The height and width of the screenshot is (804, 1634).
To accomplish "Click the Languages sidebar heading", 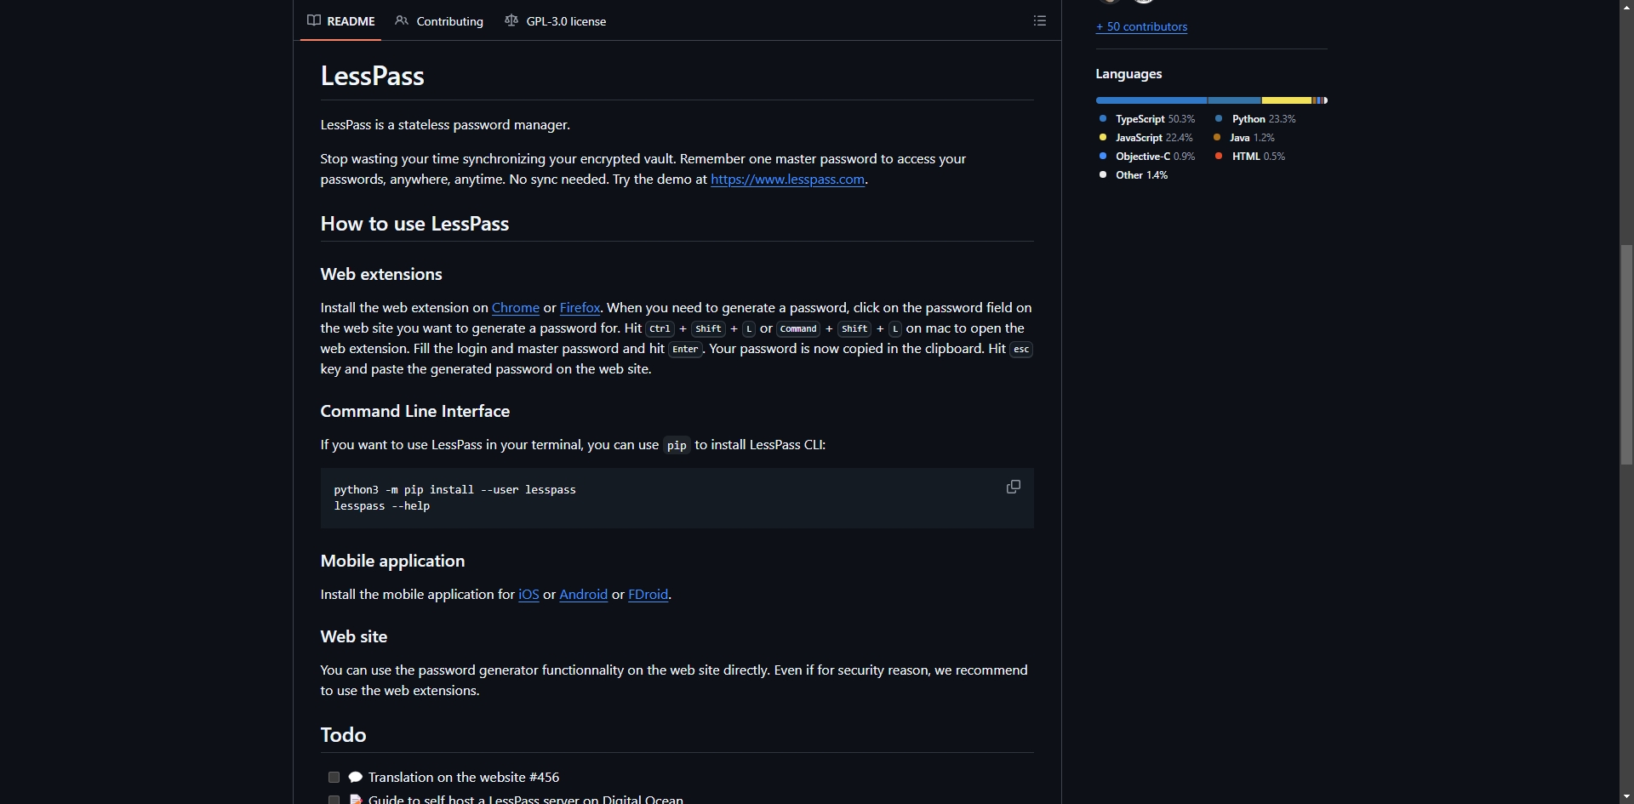I will 1128,74.
